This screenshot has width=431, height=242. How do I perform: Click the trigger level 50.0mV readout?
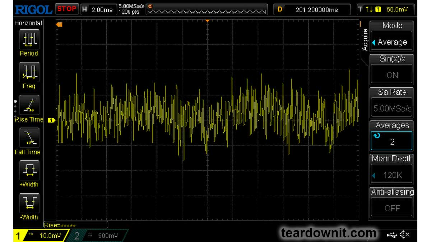tap(397, 9)
